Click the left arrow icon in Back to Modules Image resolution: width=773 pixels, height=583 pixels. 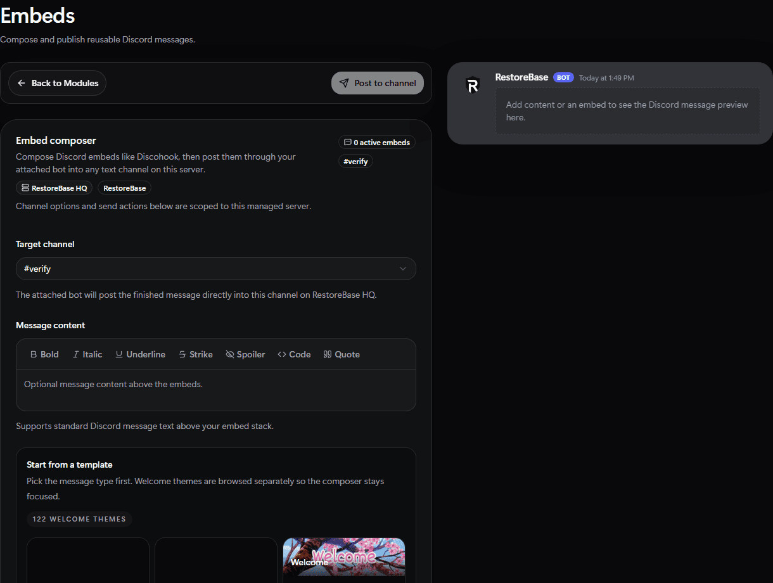[x=22, y=83]
